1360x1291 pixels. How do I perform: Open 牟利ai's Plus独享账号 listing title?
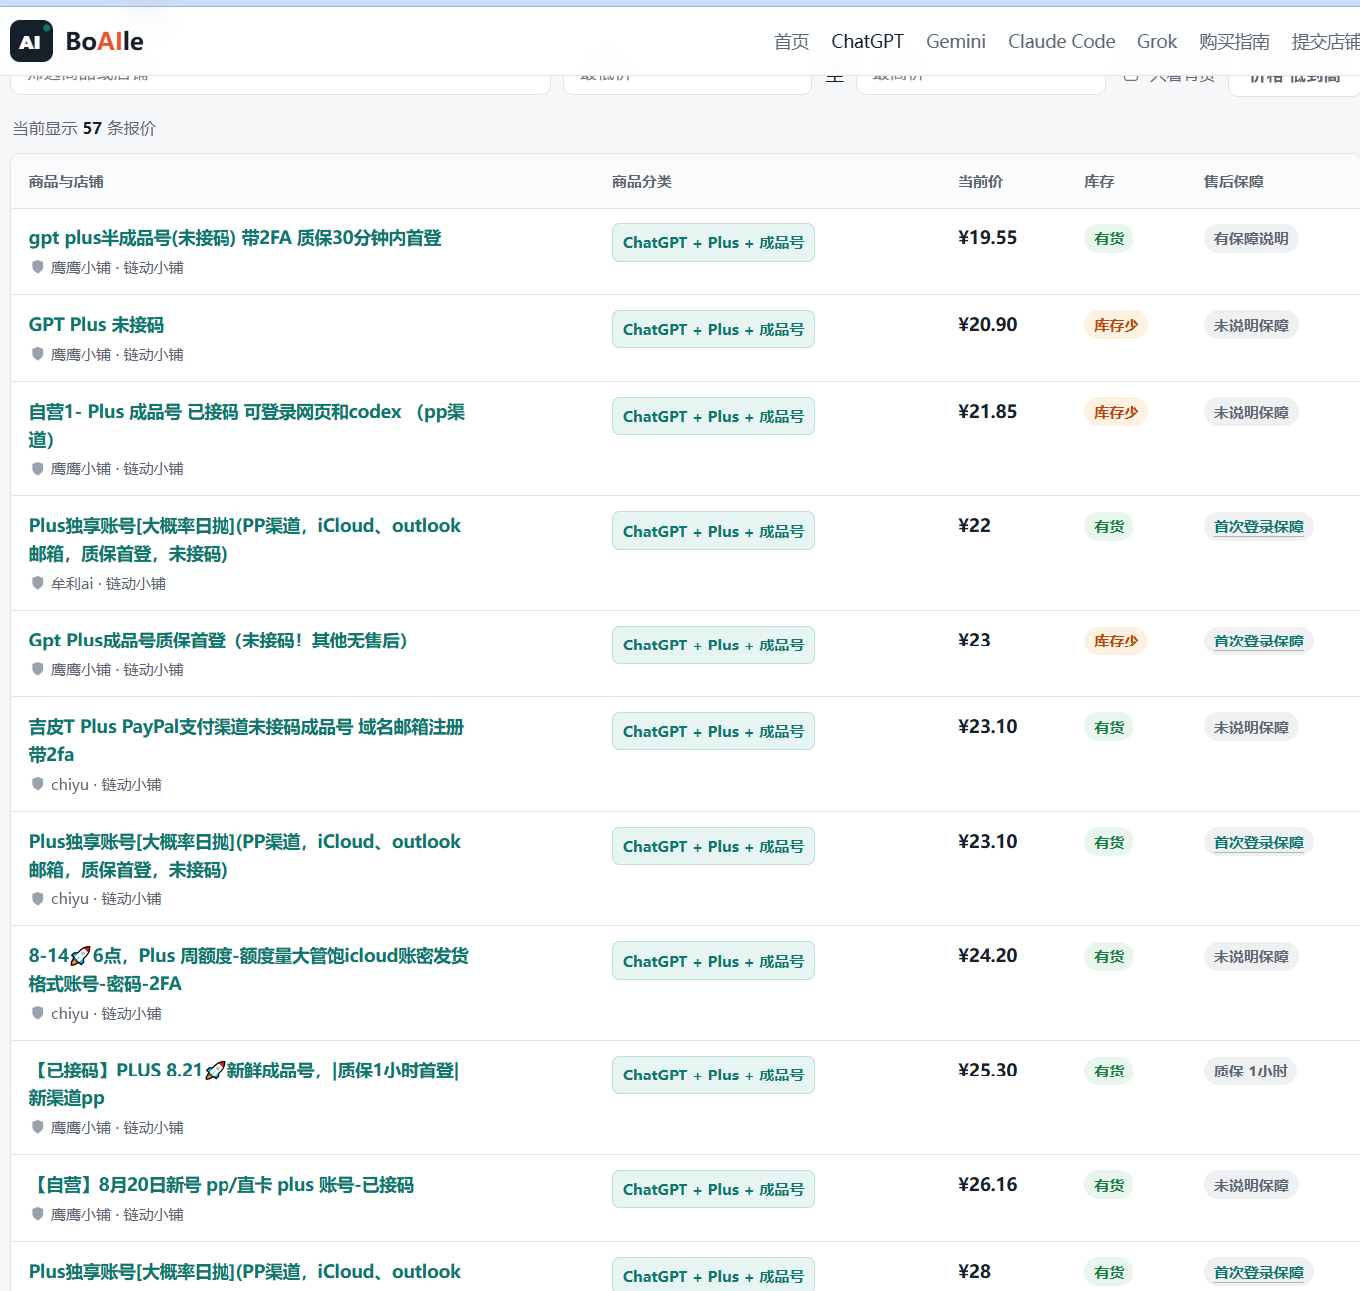(244, 539)
